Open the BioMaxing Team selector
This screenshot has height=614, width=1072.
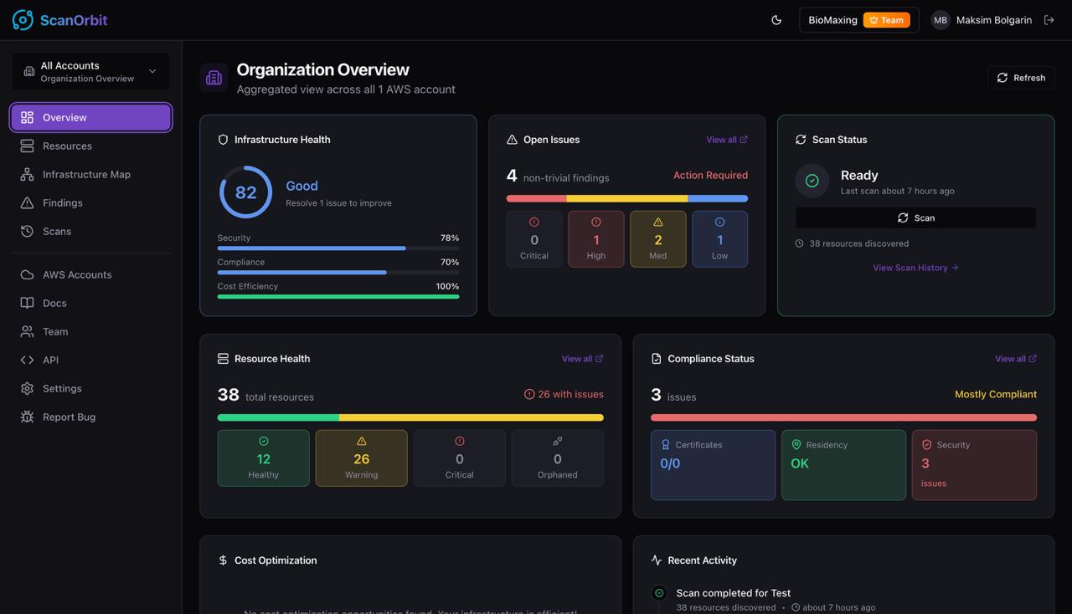coord(858,19)
